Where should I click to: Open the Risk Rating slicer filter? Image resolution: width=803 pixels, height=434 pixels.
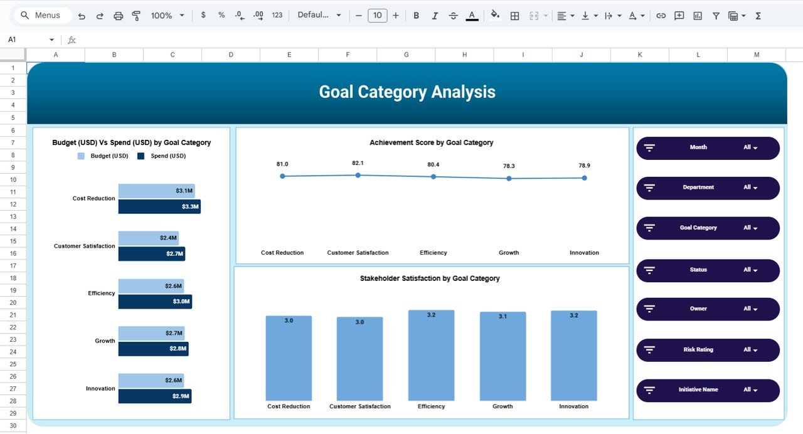coord(750,350)
